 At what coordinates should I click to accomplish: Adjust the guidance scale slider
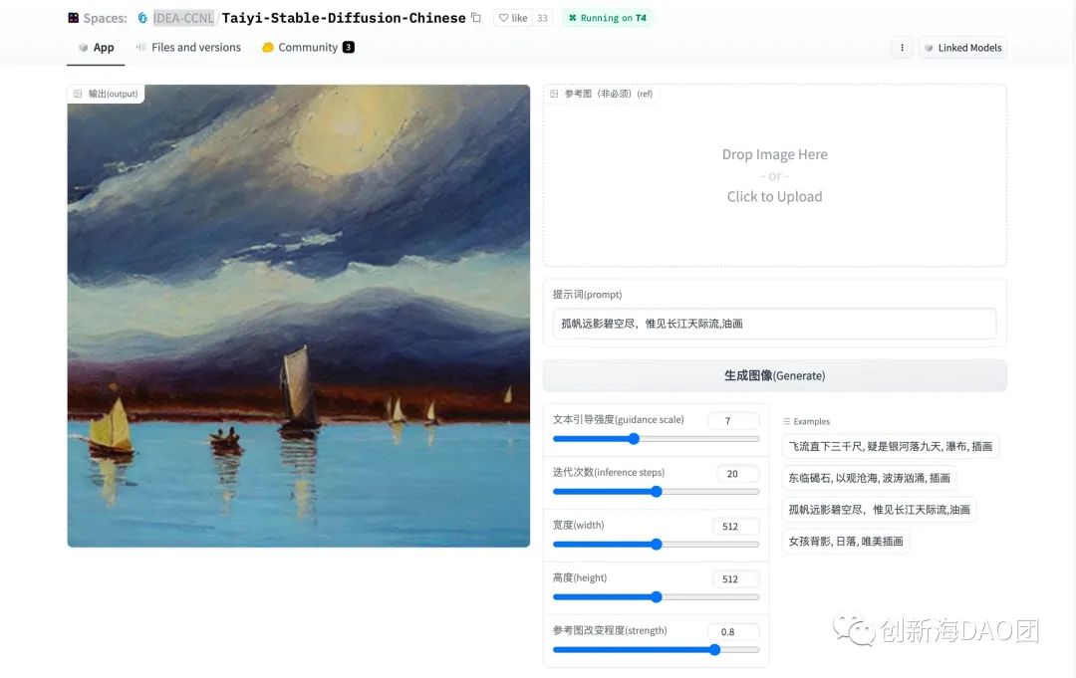point(634,438)
